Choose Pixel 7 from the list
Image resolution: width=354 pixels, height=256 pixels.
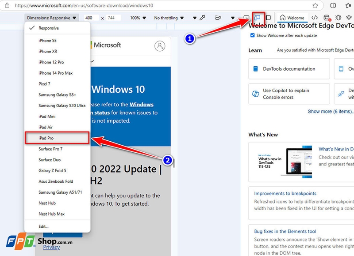pos(58,84)
